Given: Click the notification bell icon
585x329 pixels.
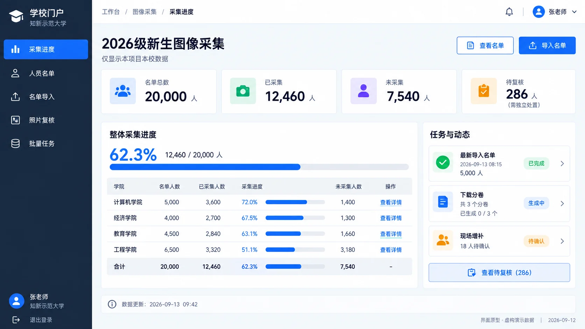Looking at the screenshot, I should (x=509, y=12).
